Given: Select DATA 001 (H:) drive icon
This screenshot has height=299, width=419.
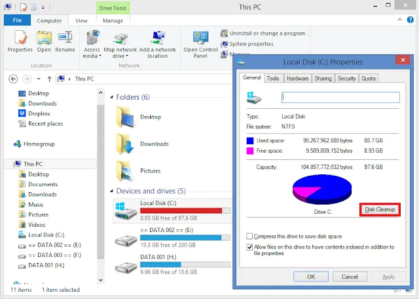Looking at the screenshot, I should point(126,267).
